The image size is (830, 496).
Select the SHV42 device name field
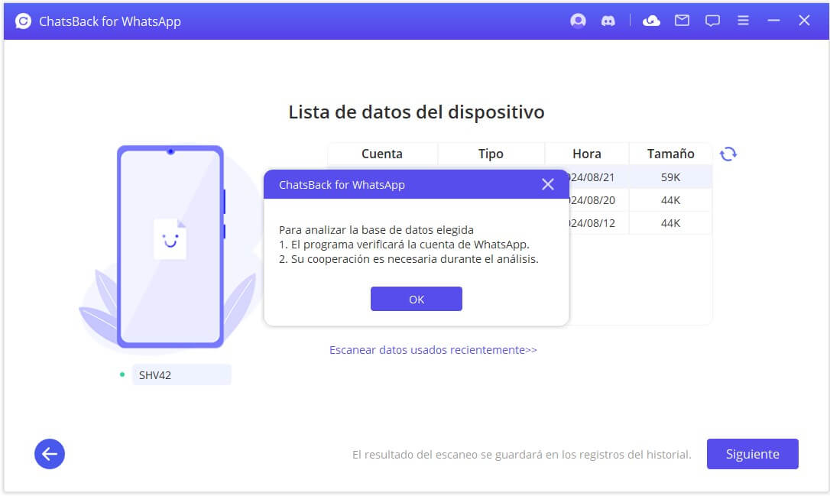[x=181, y=374]
